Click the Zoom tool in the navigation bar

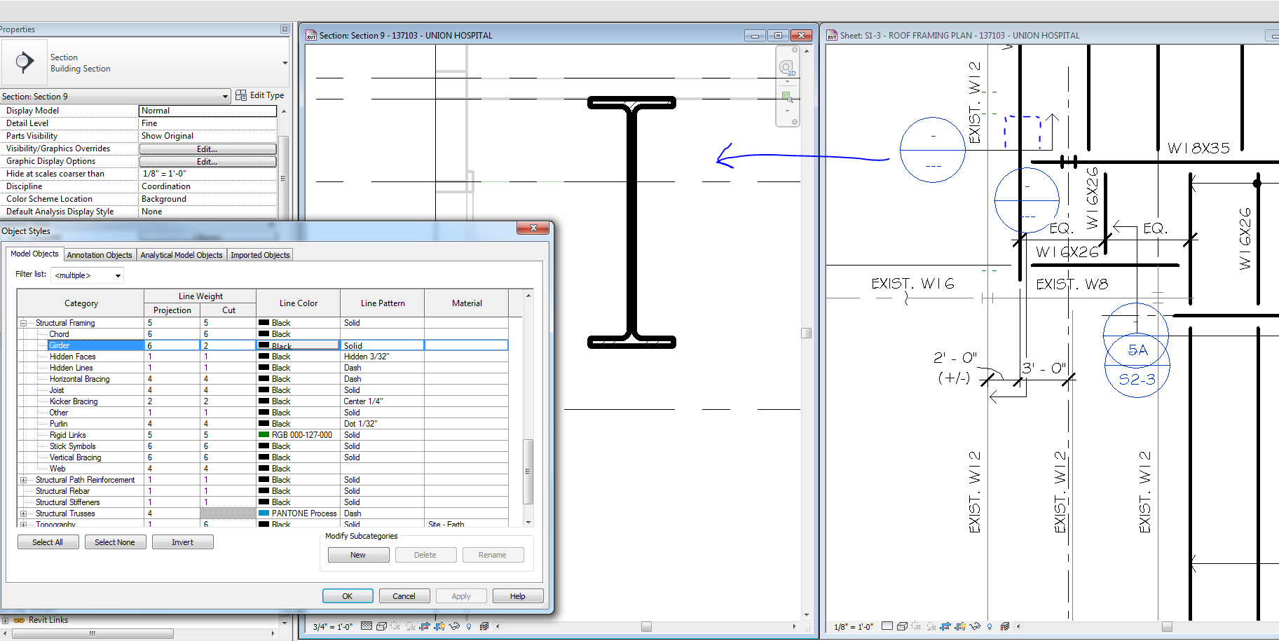[787, 97]
